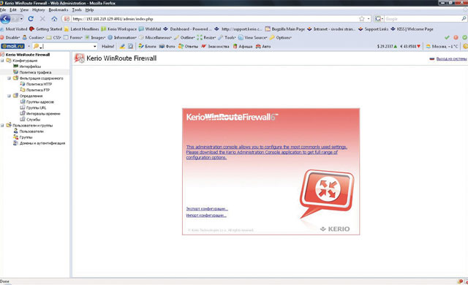Go back with the browser Back arrow
The image size is (468, 285).
tap(5, 19)
